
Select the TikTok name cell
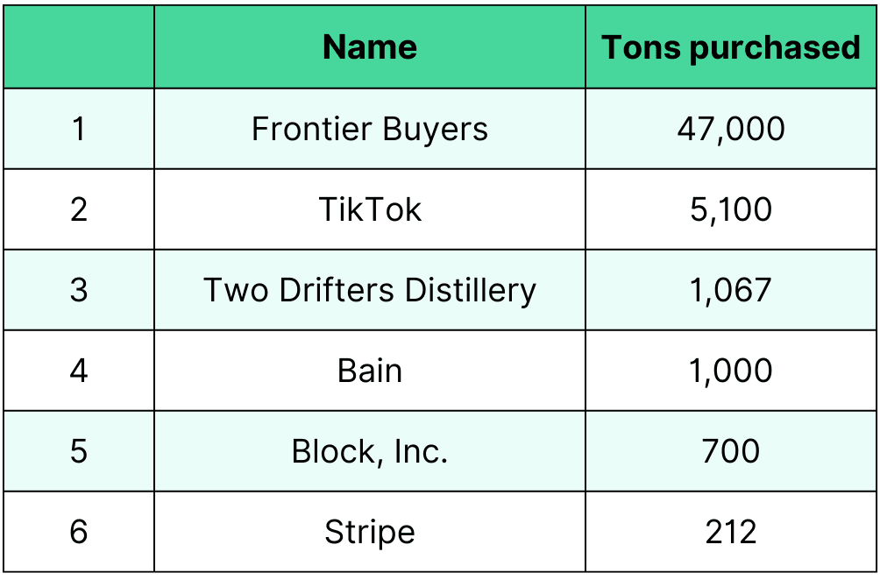point(370,209)
